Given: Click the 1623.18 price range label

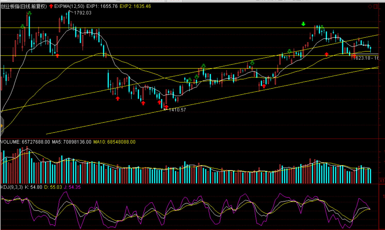Looking at the screenshot, I should (365, 58).
